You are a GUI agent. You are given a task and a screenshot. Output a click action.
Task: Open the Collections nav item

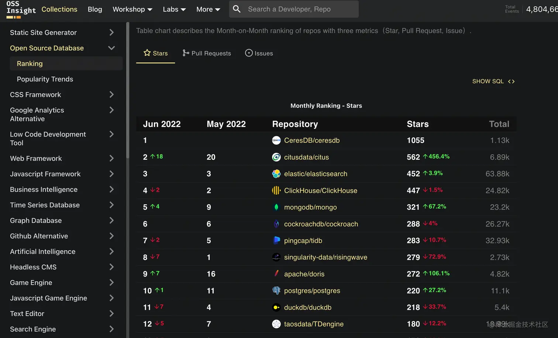59,9
